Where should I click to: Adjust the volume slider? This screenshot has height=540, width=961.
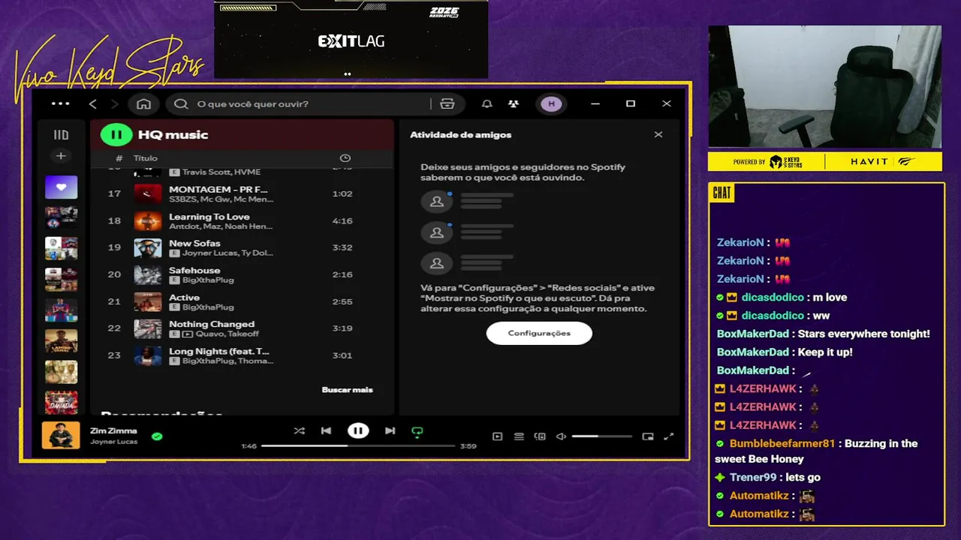pyautogui.click(x=601, y=436)
